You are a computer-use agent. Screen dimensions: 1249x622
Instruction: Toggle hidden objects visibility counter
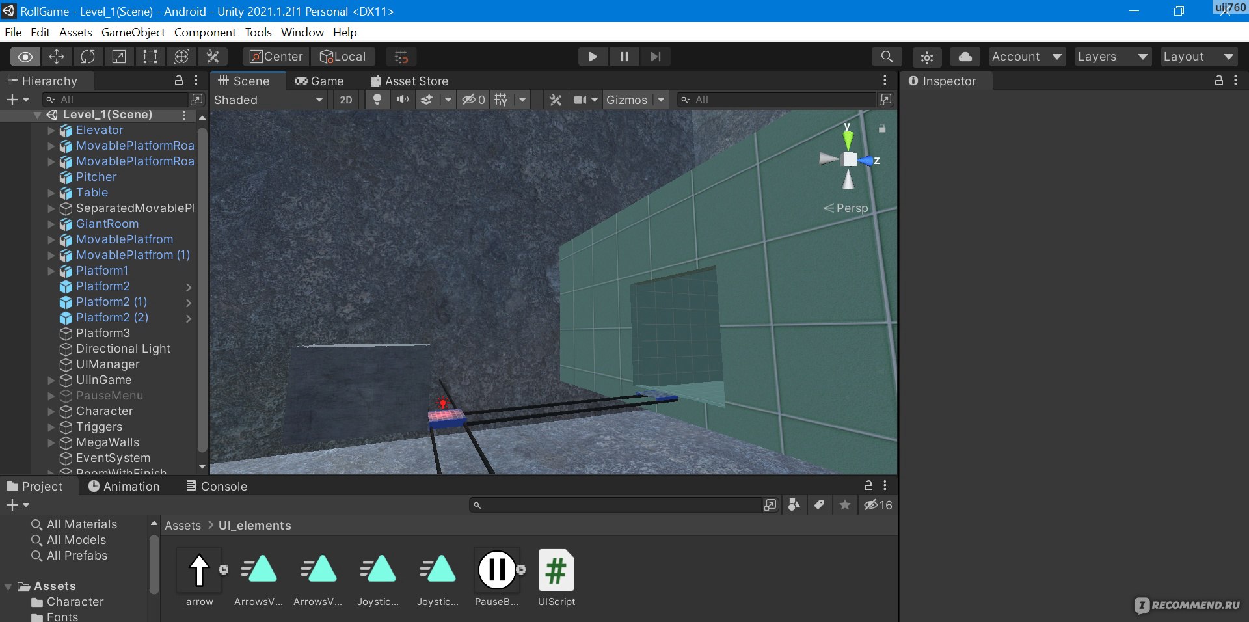pyautogui.click(x=474, y=100)
